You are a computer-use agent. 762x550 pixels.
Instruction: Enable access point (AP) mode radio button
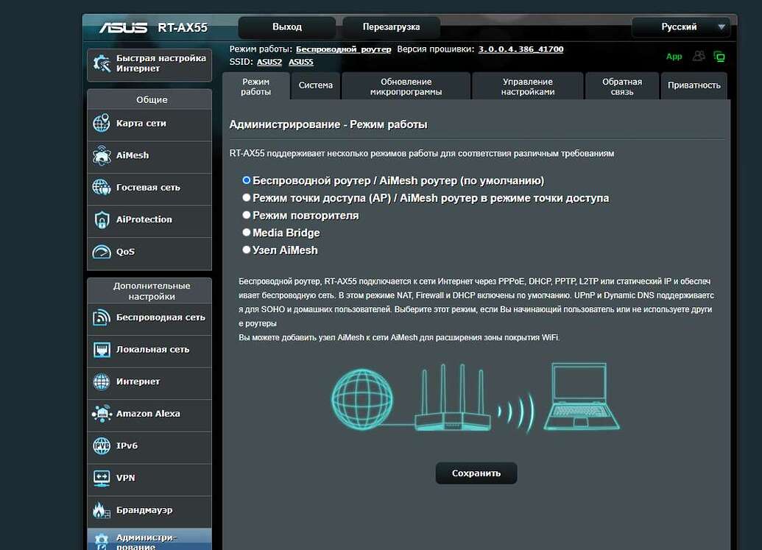[x=247, y=198]
